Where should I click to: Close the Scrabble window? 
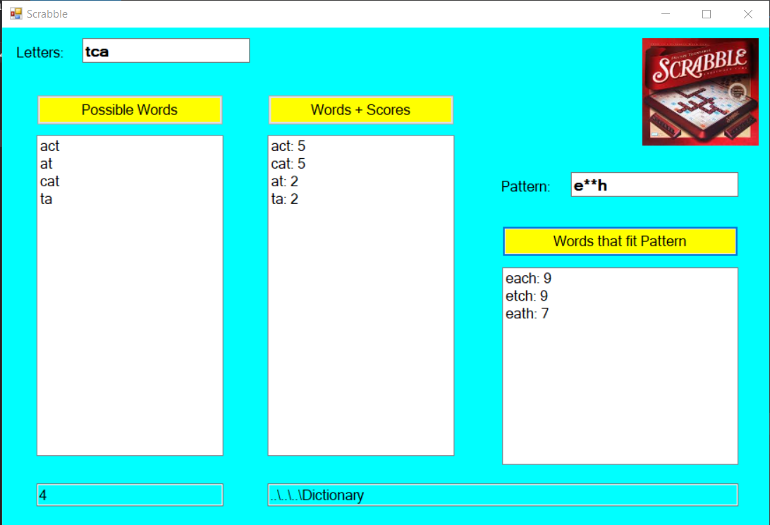click(748, 14)
